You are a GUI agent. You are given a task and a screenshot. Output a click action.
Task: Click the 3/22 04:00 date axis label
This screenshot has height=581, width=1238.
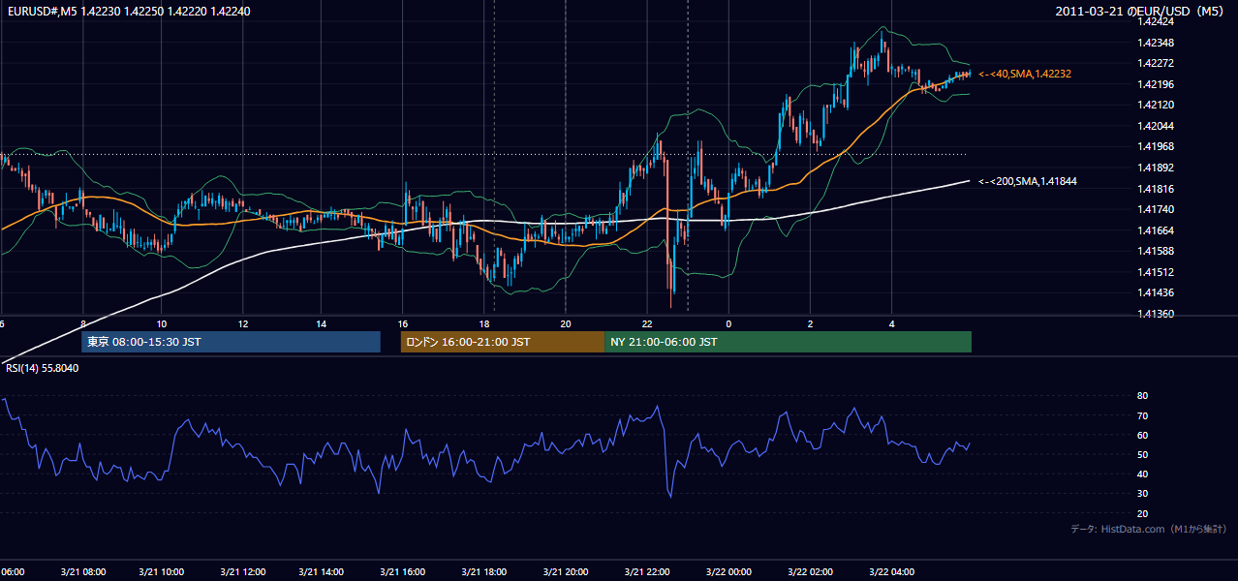tap(891, 571)
